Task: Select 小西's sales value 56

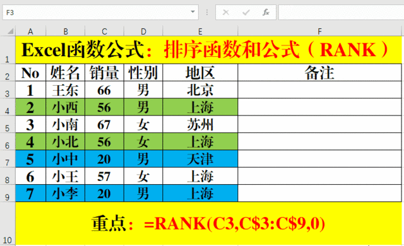Action: click(104, 107)
